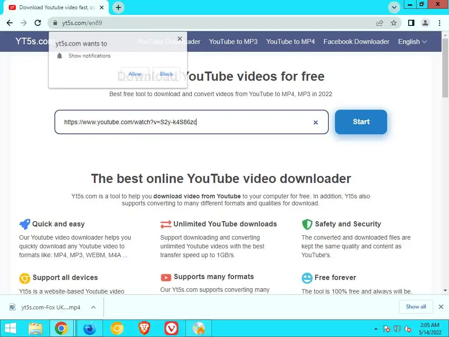Open Chrome's three-dot menu

point(439,23)
